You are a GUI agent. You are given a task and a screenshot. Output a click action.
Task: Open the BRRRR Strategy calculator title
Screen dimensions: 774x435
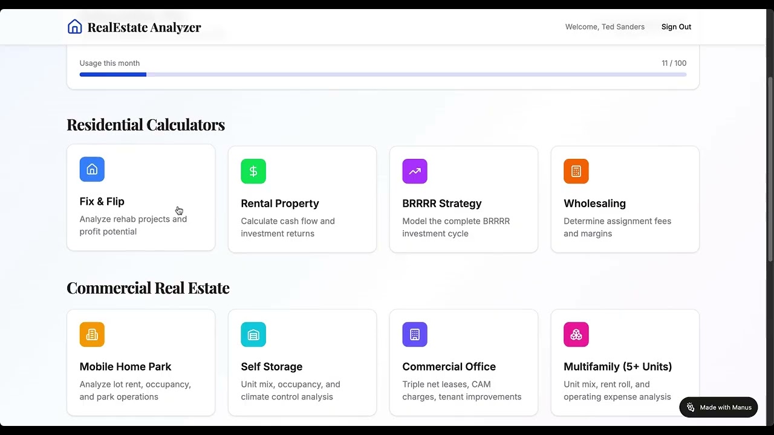point(442,204)
